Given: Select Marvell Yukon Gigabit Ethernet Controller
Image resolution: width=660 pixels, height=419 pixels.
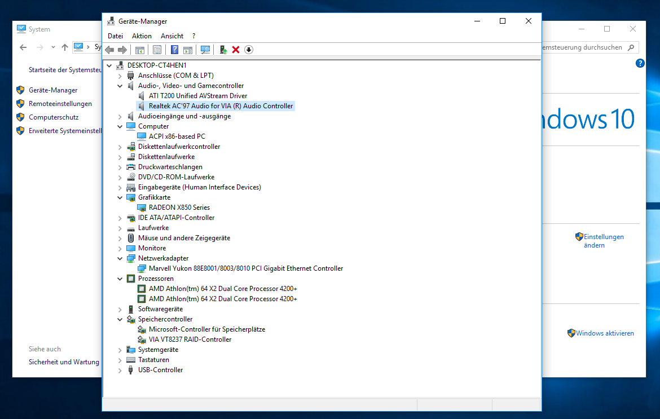Looking at the screenshot, I should tap(246, 268).
